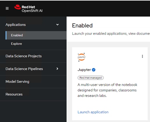Open the Resources page
The image size is (150, 122).
pyautogui.click(x=14, y=94)
